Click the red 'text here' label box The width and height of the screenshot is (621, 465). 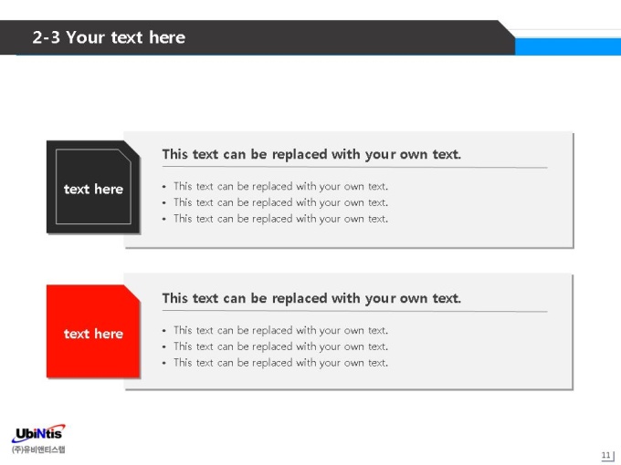point(93,331)
